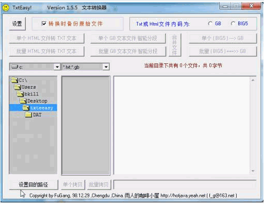Screen dimensions: 264x204
Task: Open the *.txt;*.gb file filter dropdown
Action: 106,67
